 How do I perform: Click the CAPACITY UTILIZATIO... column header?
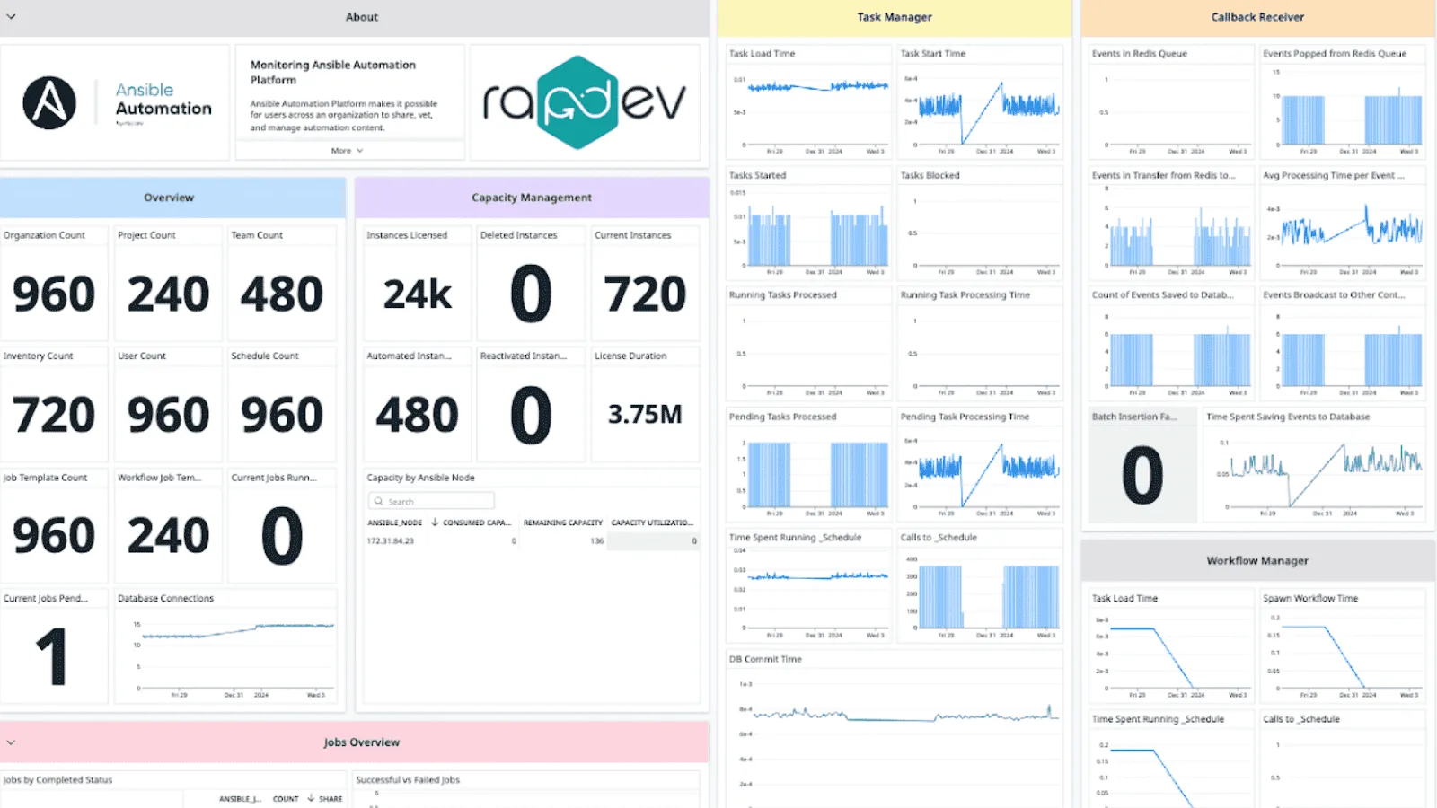[652, 523]
